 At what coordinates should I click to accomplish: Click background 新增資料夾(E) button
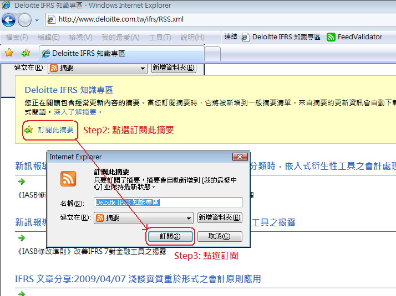click(174, 67)
